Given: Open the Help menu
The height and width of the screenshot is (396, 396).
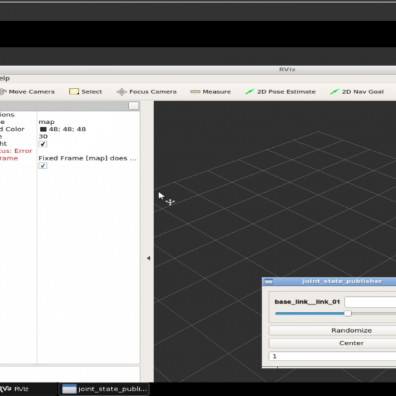Looking at the screenshot, I should (5, 79).
